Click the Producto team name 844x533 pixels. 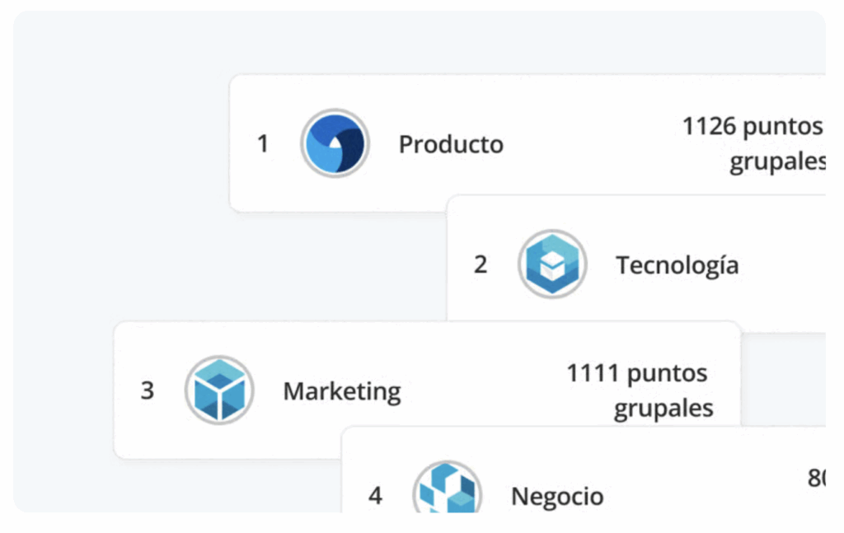(x=451, y=144)
